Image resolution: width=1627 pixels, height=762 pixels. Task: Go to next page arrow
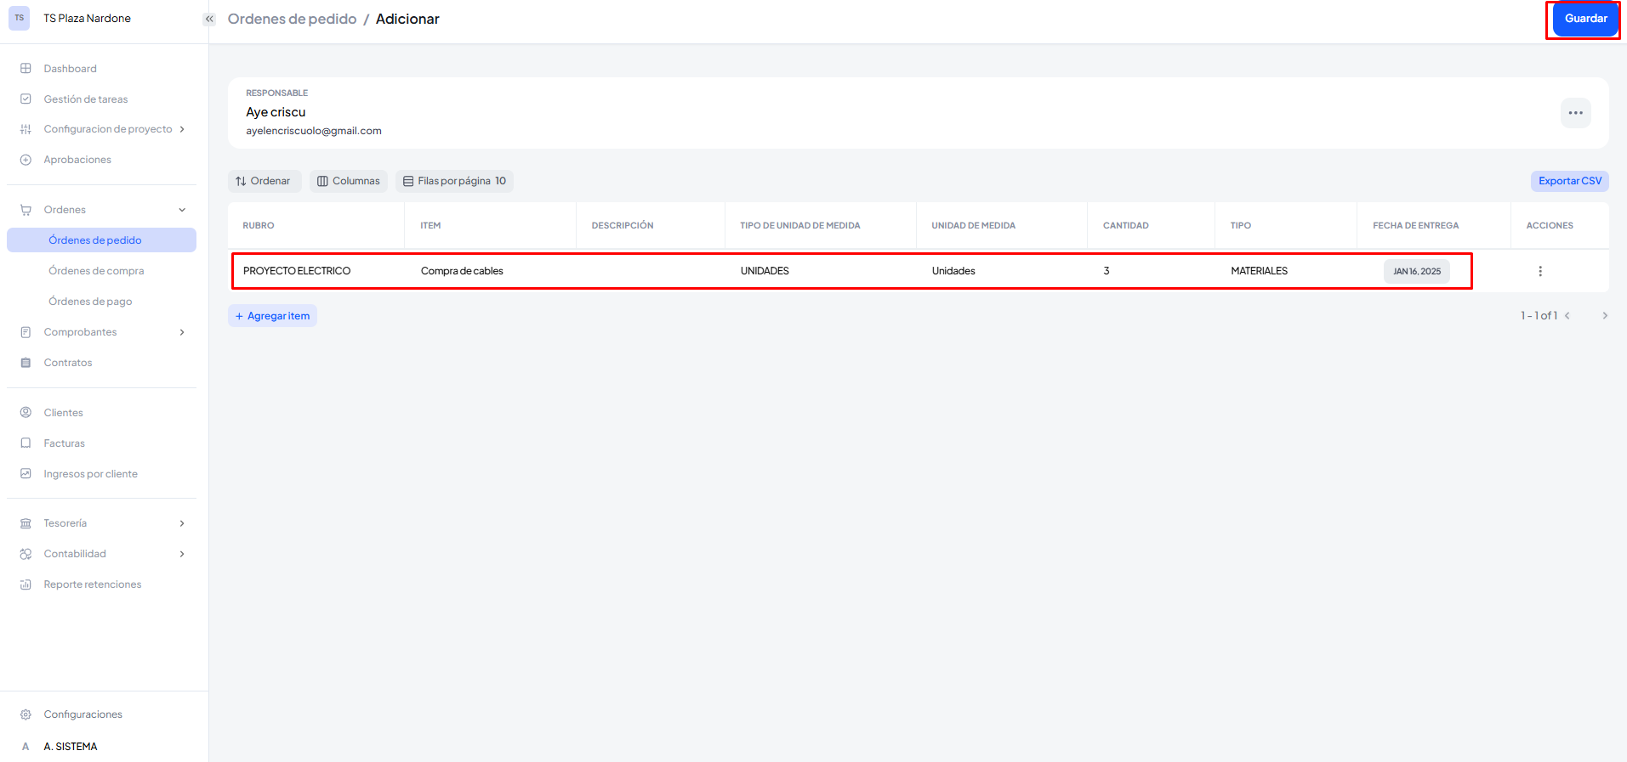pos(1604,315)
